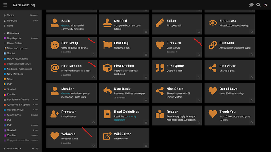271x152 pixels.
Task: Click the First Flag badge flag icon
Action: (107, 45)
